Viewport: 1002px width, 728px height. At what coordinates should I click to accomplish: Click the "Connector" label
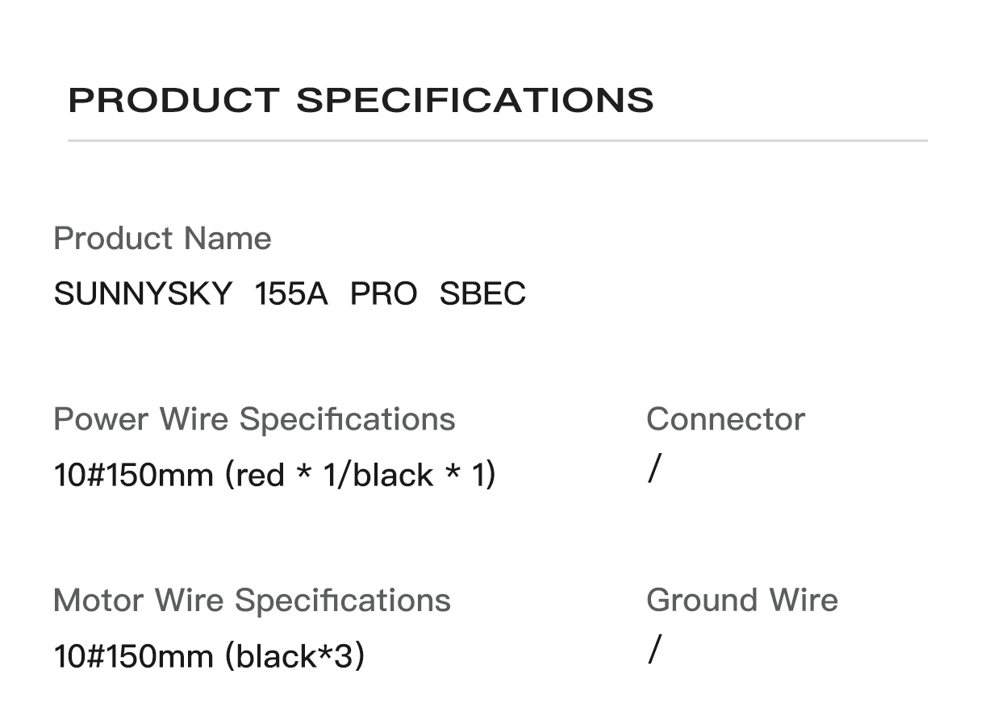click(725, 419)
